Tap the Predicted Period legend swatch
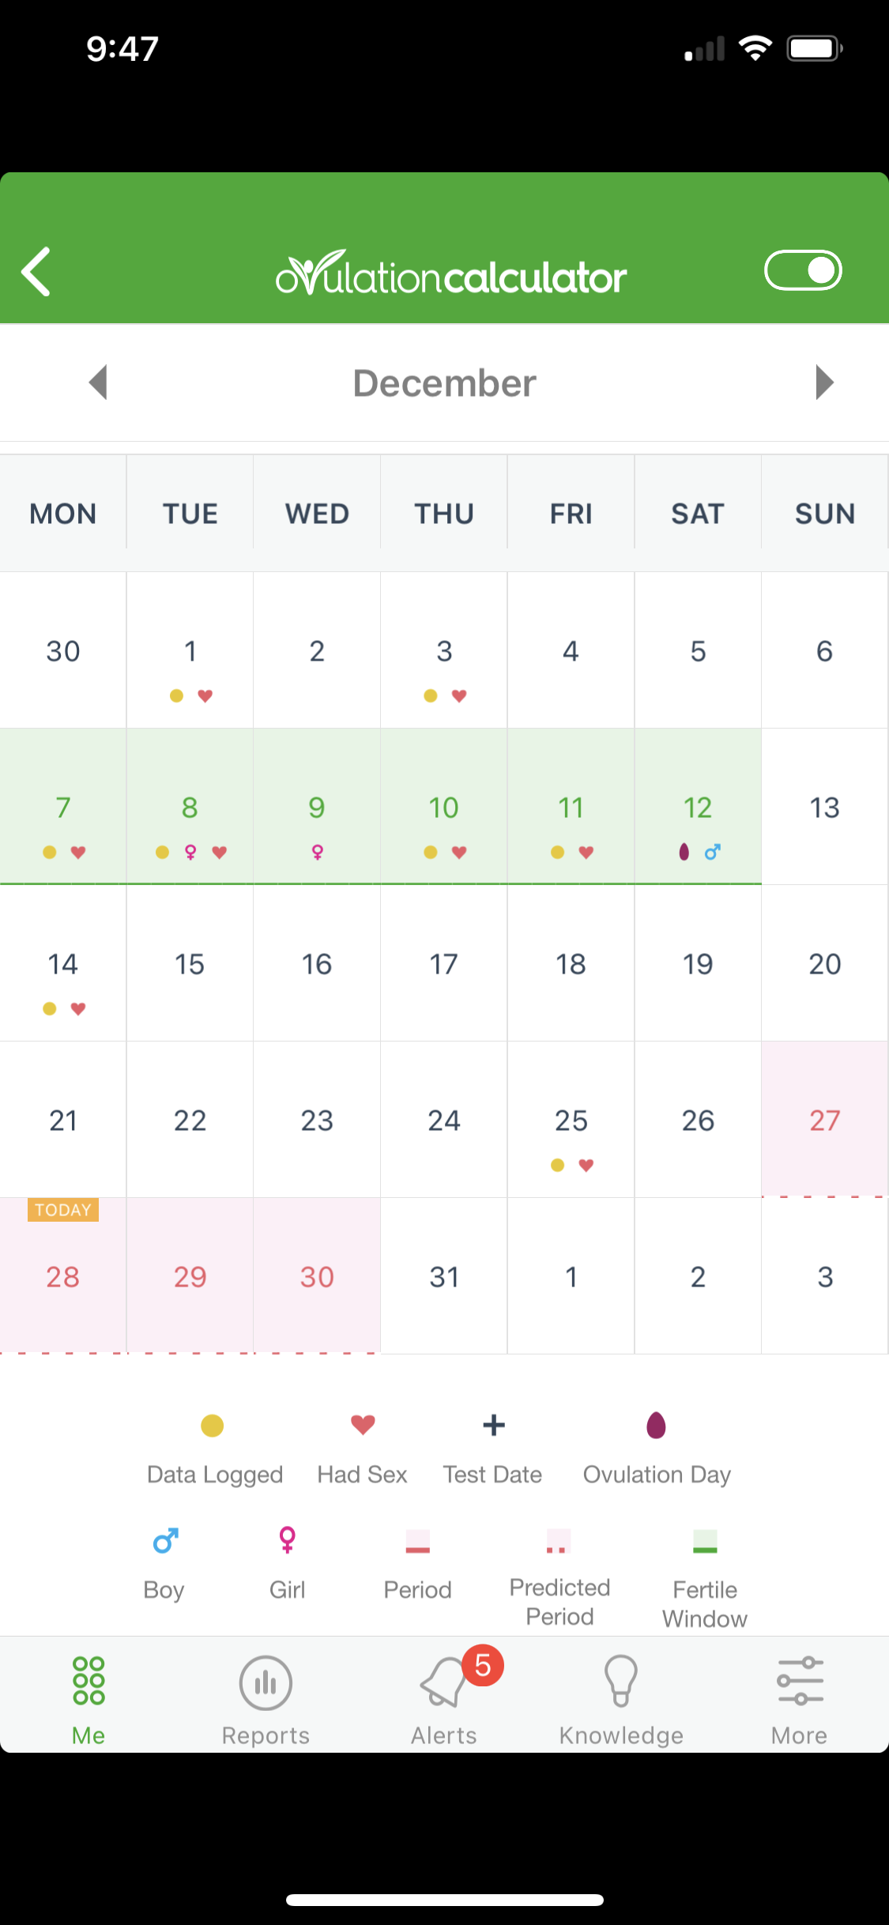 coord(559,1541)
